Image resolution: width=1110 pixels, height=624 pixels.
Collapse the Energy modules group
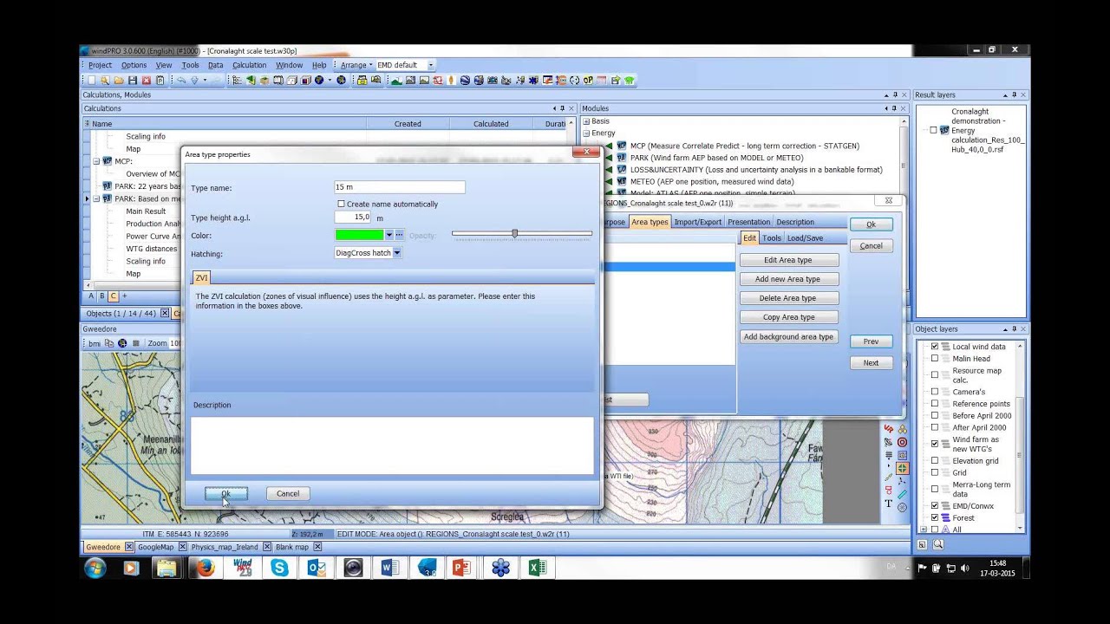(x=586, y=133)
